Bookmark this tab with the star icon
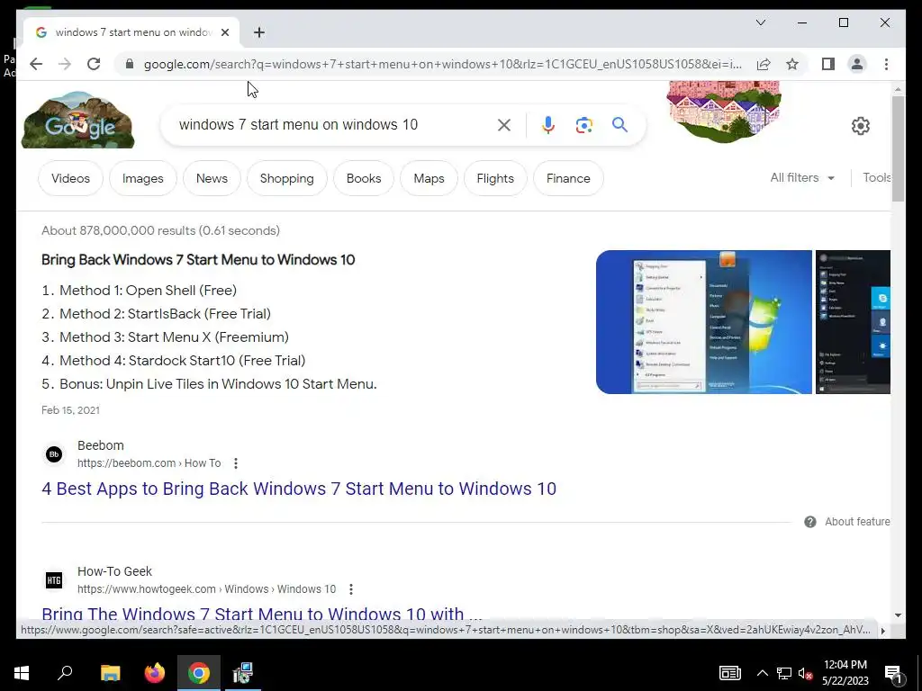Screen dimensions: 922x691 pyautogui.click(x=792, y=64)
